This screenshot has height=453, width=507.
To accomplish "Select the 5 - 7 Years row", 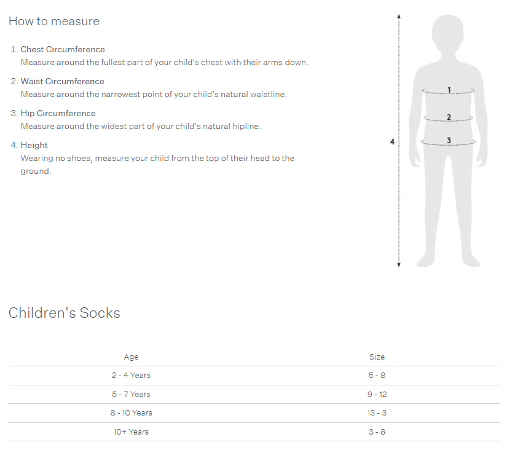I will click(x=254, y=394).
